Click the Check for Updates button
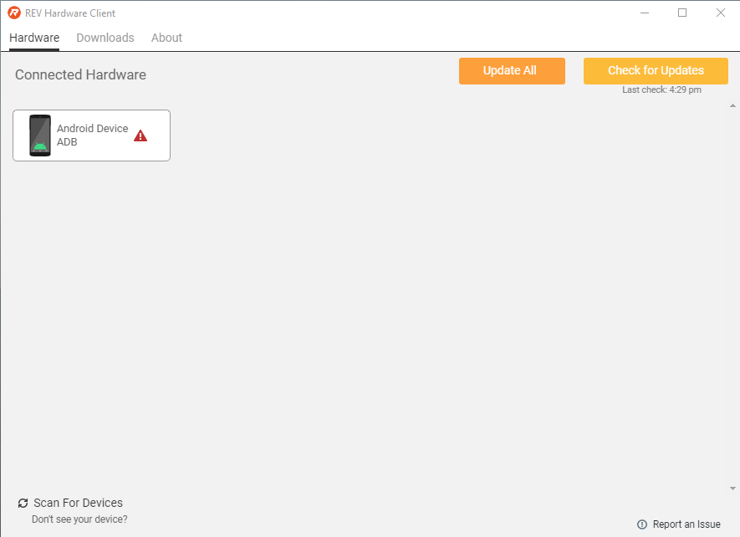This screenshot has height=537, width=740. (656, 71)
